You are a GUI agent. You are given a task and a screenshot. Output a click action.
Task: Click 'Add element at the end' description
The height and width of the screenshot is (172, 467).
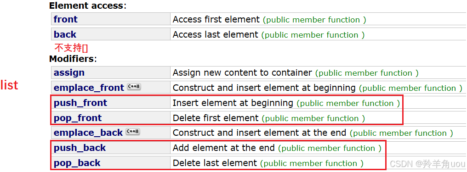[x=224, y=148]
